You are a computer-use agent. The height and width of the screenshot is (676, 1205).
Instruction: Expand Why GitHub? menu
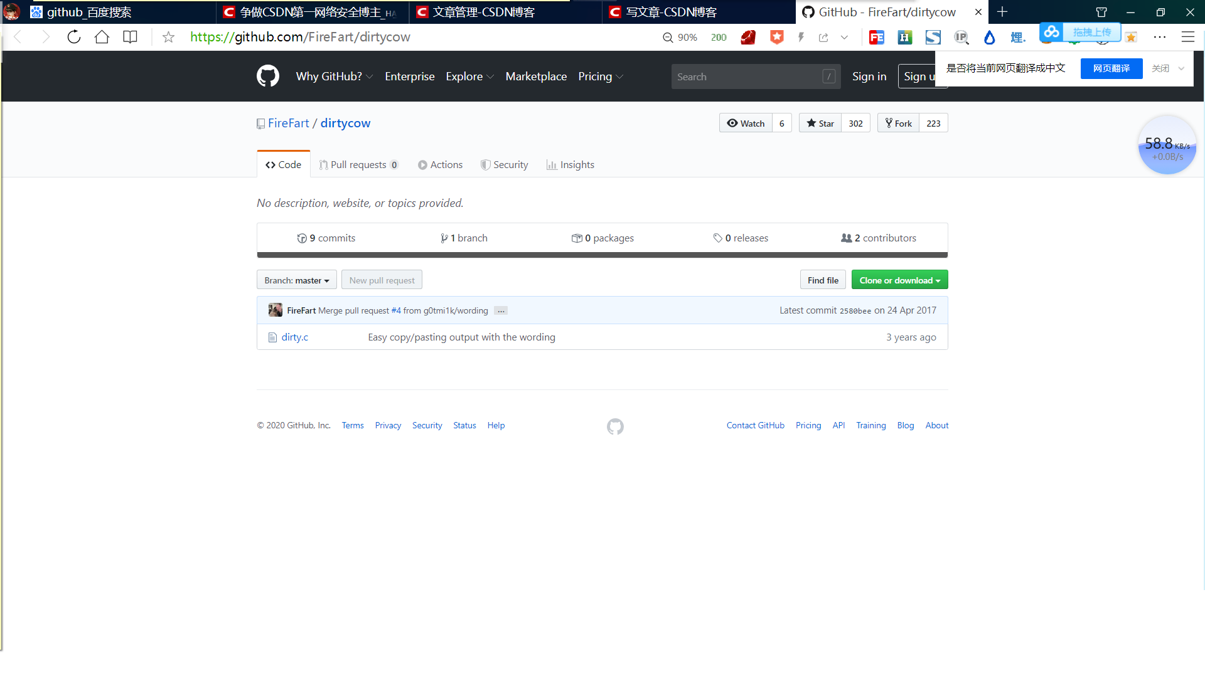[335, 76]
